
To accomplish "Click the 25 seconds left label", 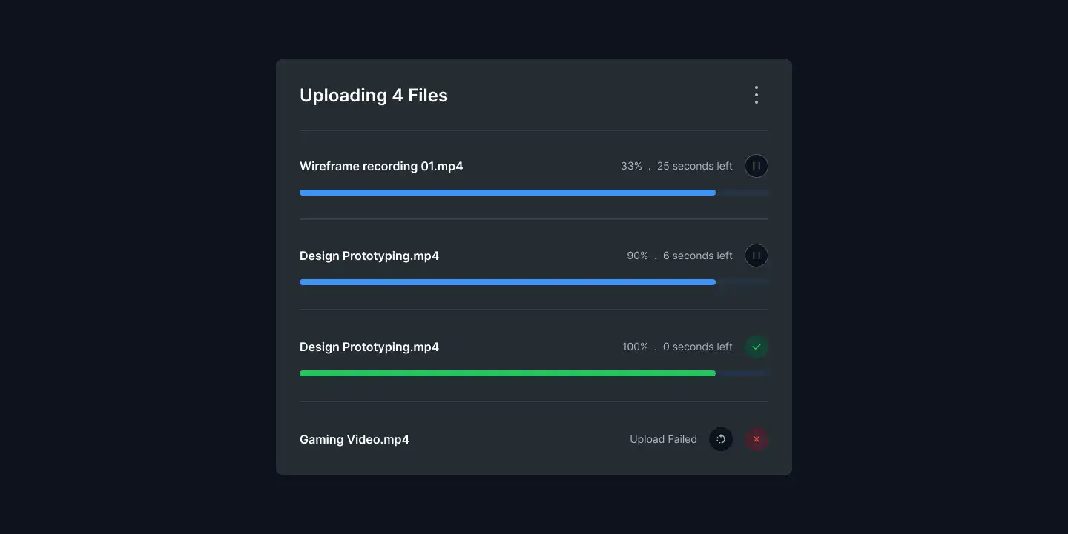I will (x=694, y=166).
